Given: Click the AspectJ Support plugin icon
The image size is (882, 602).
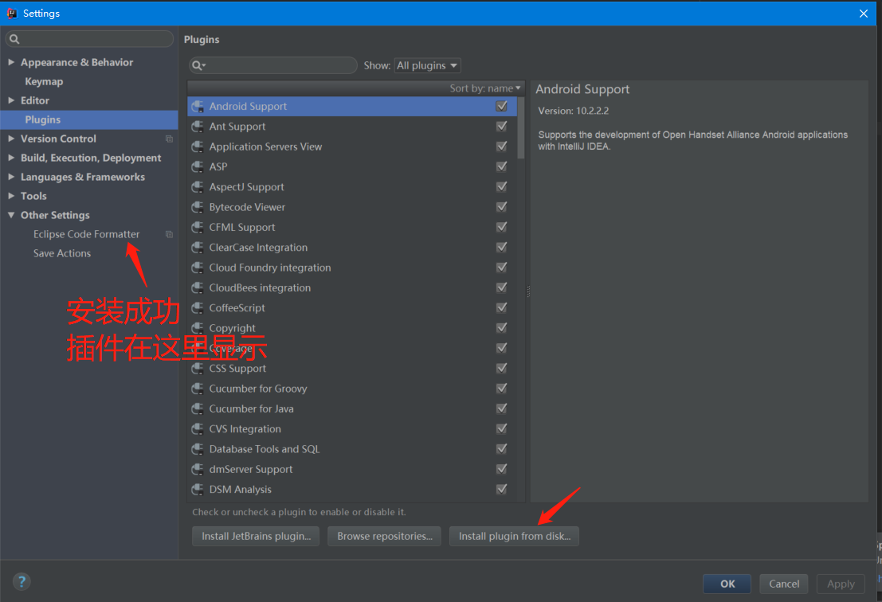Looking at the screenshot, I should pos(197,187).
